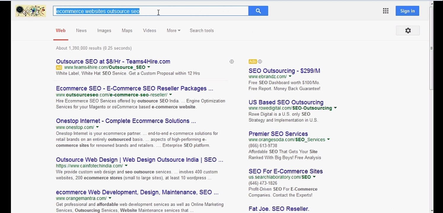Viewport: 443px width, 213px height.
Task: Click phone number (646) 473-1826
Action: click(x=263, y=183)
